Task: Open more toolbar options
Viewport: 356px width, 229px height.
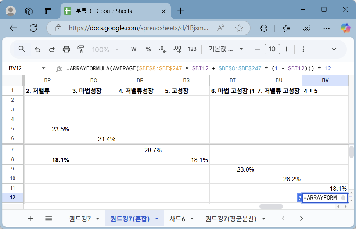Action: tap(303, 49)
